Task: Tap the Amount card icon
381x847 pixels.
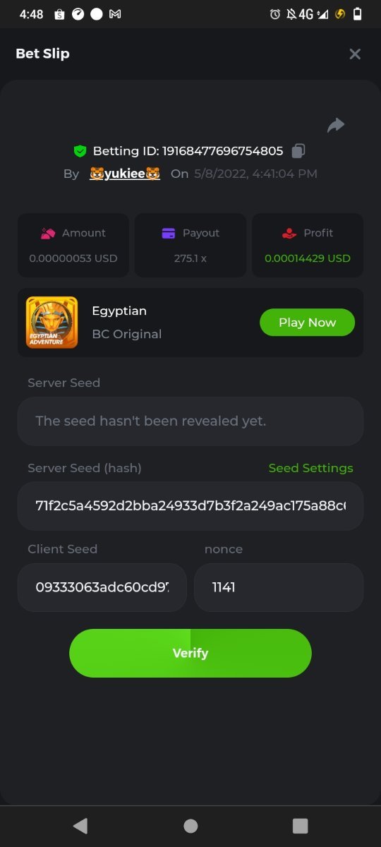Action: tap(48, 233)
